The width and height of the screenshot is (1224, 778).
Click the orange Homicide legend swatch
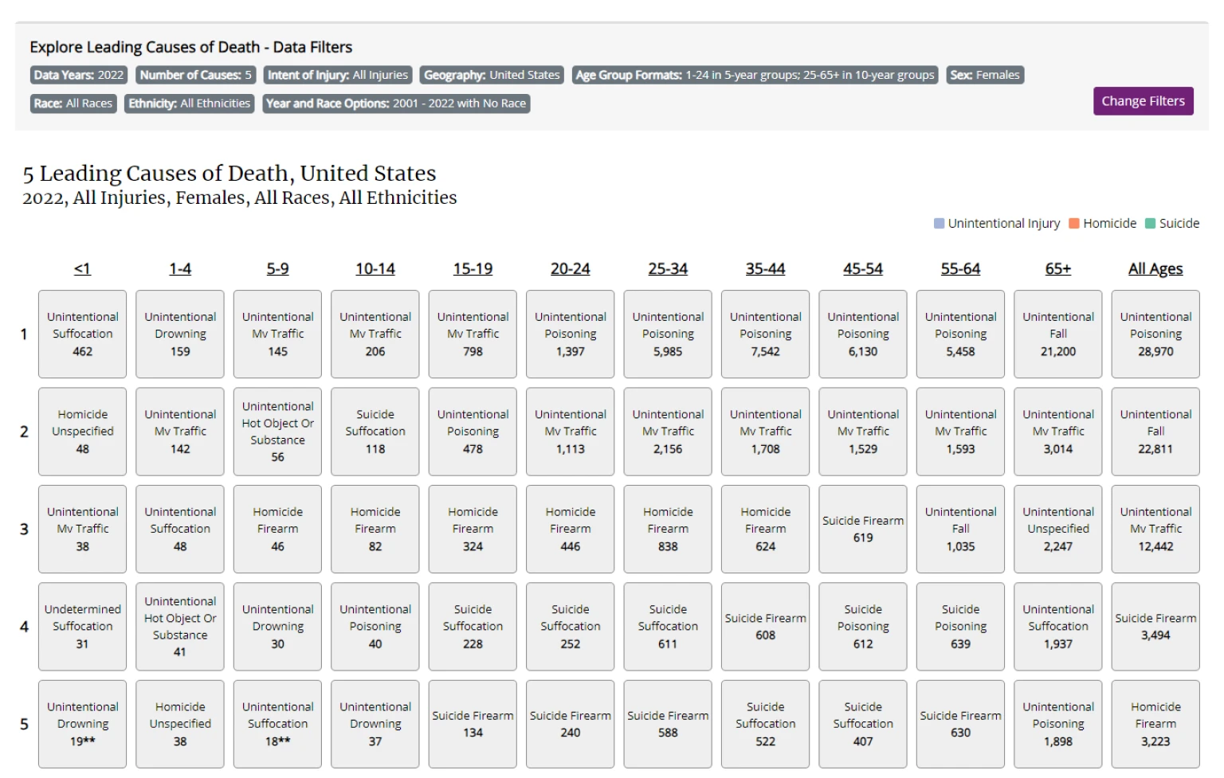pos(1074,224)
